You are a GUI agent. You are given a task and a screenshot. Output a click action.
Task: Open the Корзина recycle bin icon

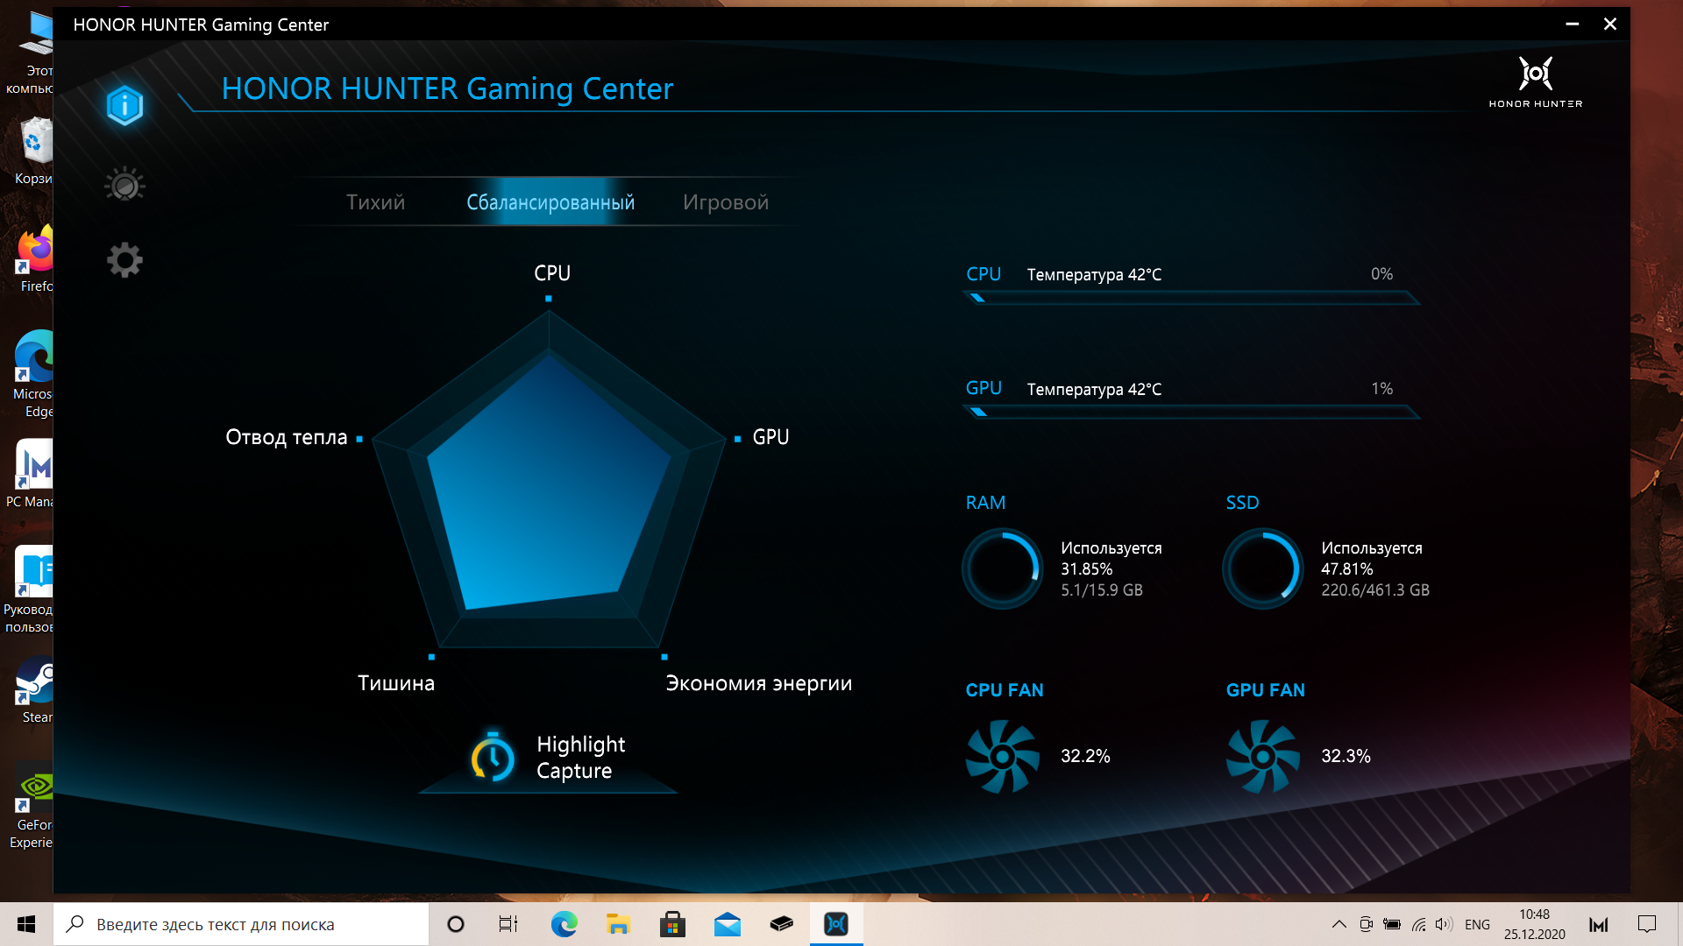[35, 152]
